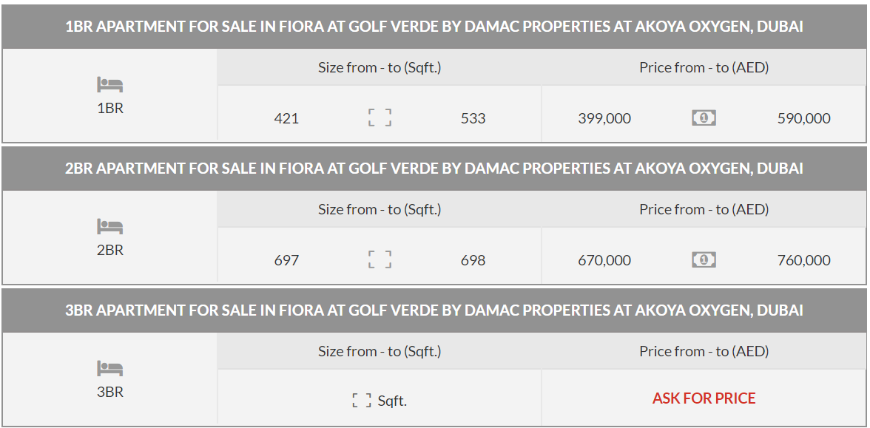Click the 421 minimum size value

tap(286, 118)
